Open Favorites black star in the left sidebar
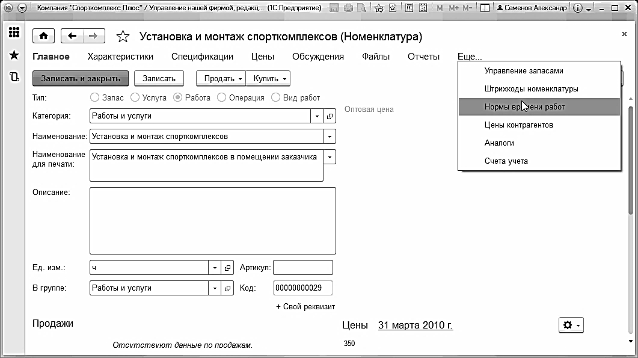Image resolution: width=638 pixels, height=358 pixels. click(x=14, y=55)
